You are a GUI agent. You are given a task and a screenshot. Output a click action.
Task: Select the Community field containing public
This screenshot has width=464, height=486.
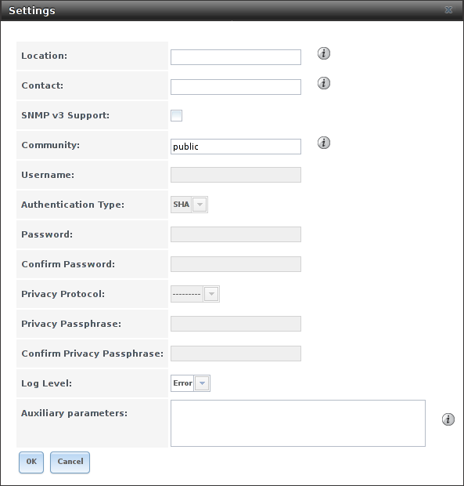tap(236, 147)
